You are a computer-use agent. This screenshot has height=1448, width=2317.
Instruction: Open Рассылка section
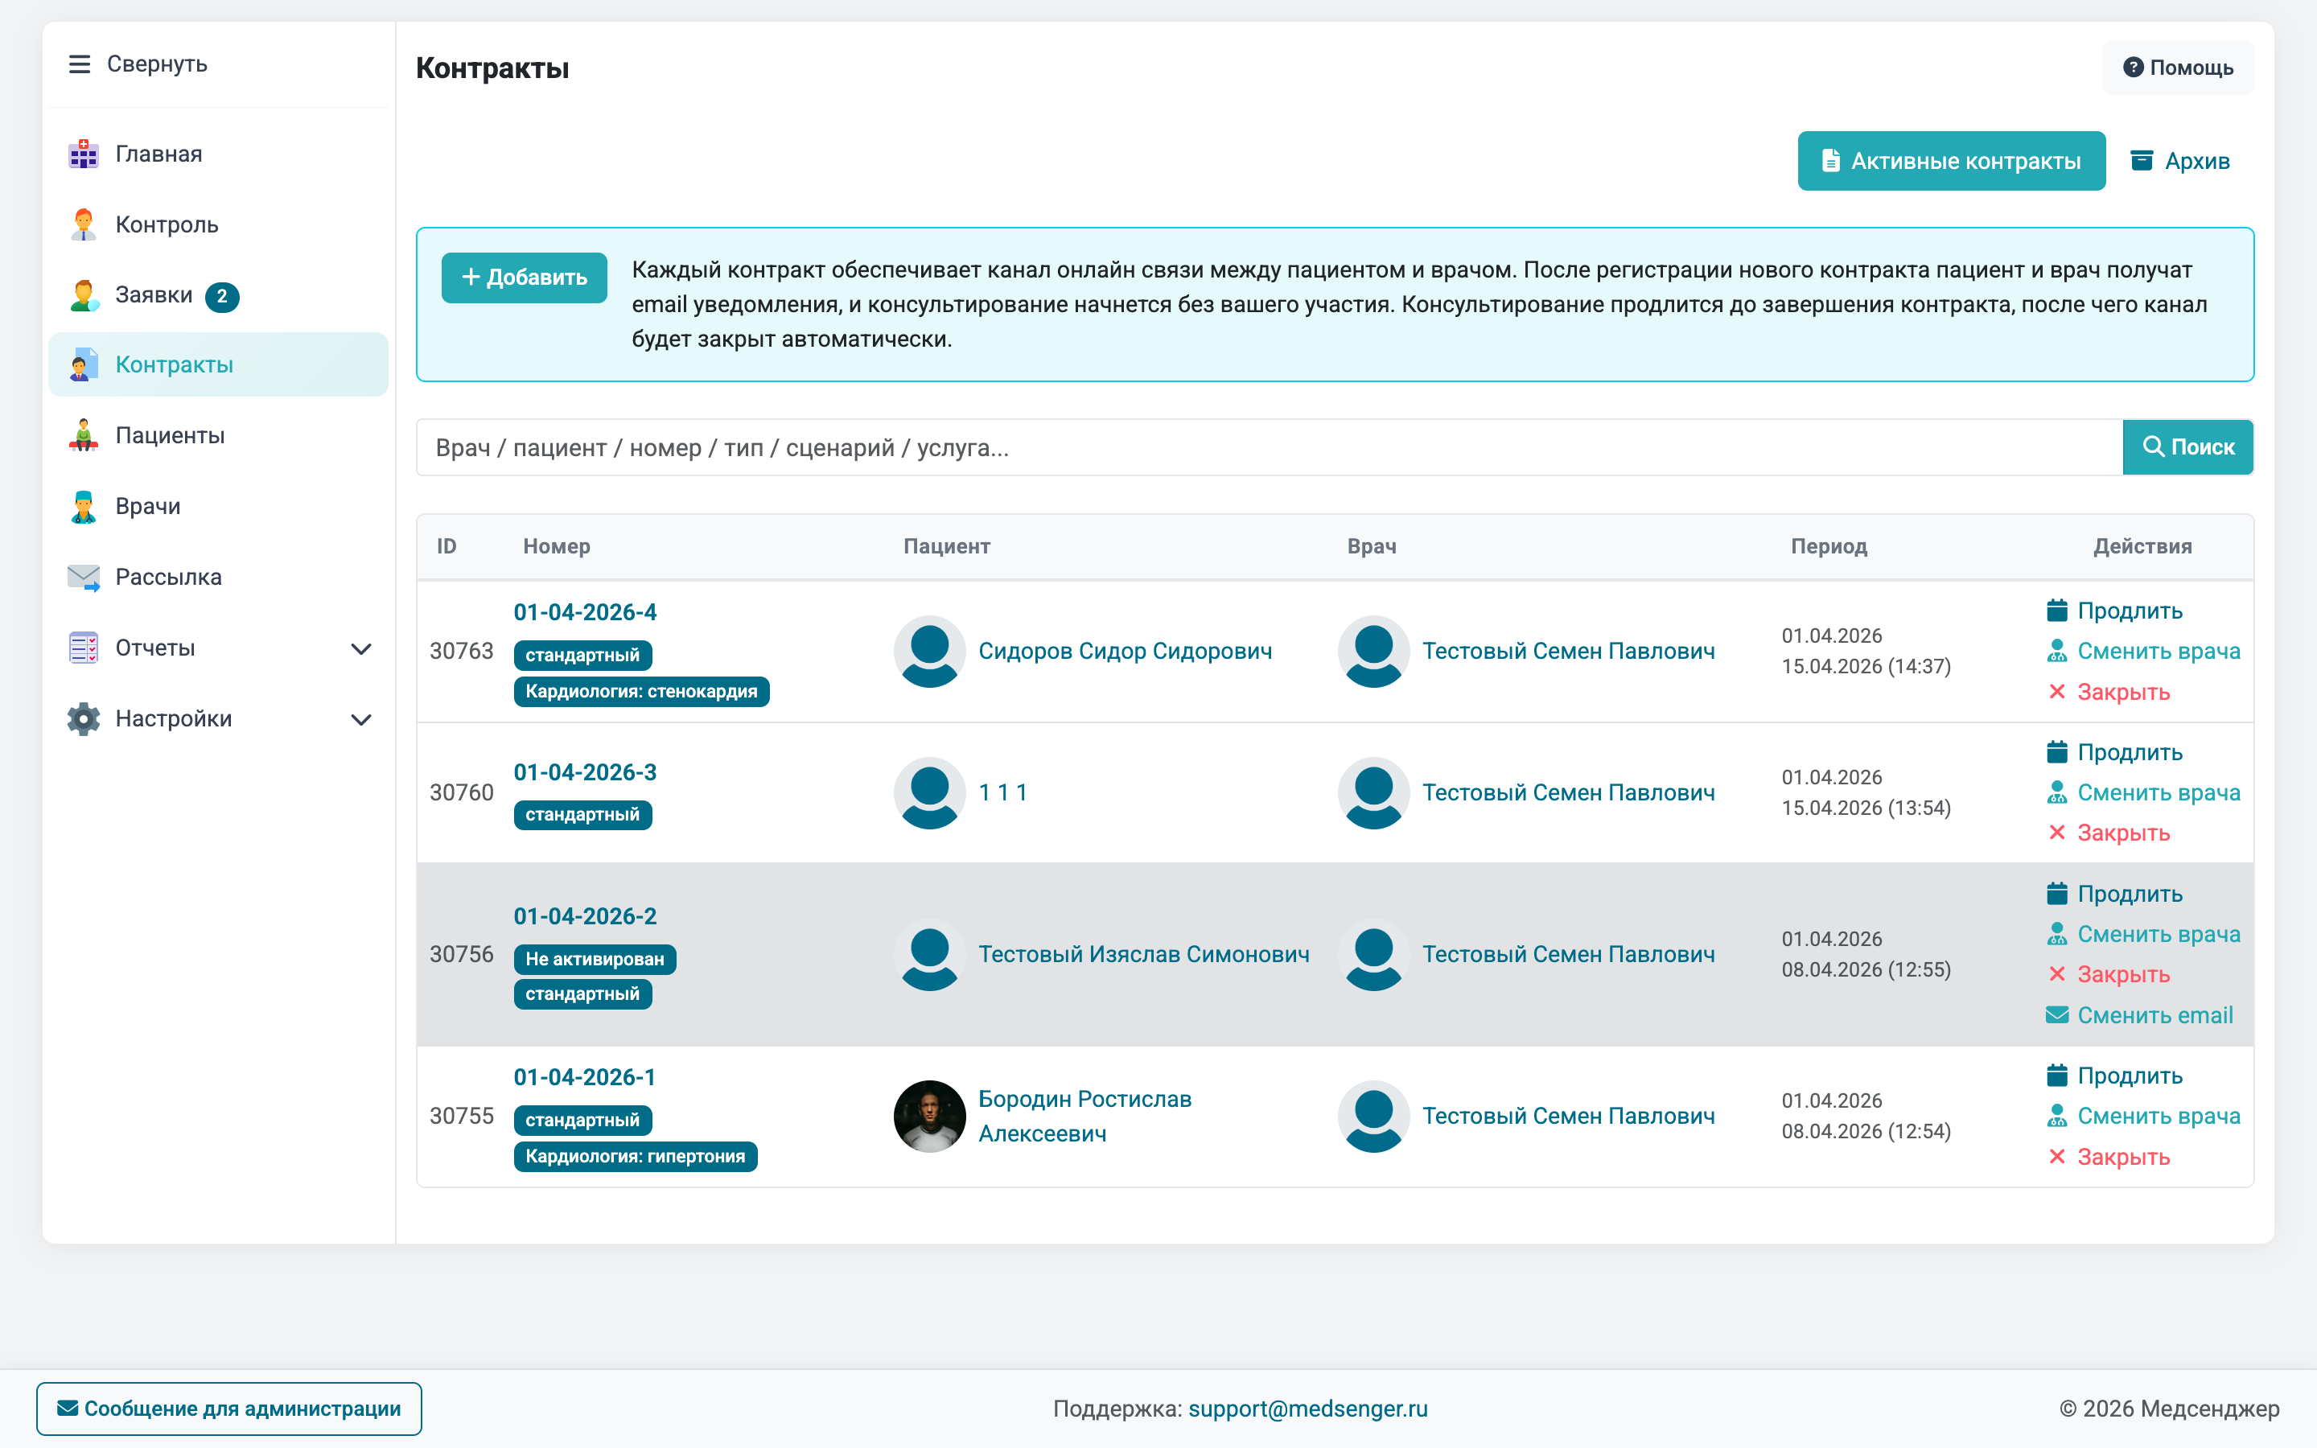218,578
